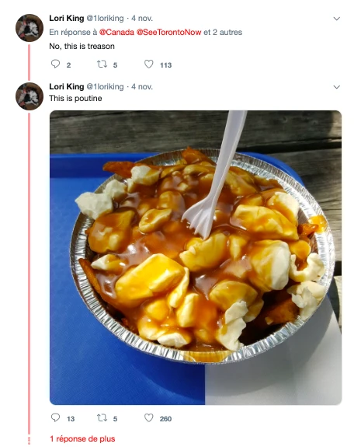This screenshot has width=361, height=447.
Task: Retweet the 'This is poutine' tweet
Action: point(102,418)
